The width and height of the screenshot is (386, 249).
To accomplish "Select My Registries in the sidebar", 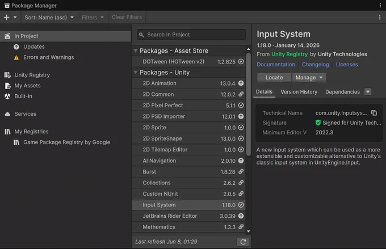I will [65, 132].
